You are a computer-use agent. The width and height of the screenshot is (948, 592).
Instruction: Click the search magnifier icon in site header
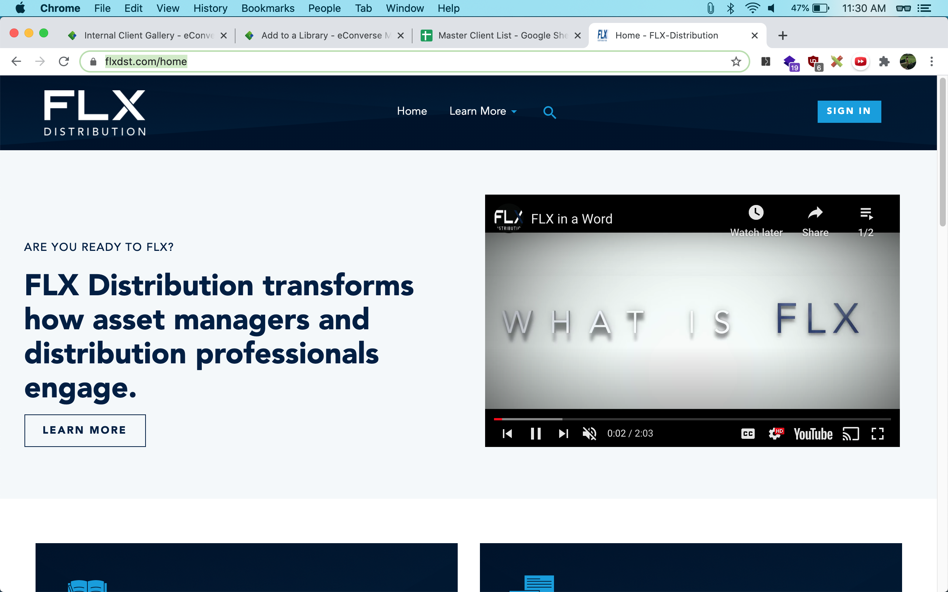click(550, 112)
